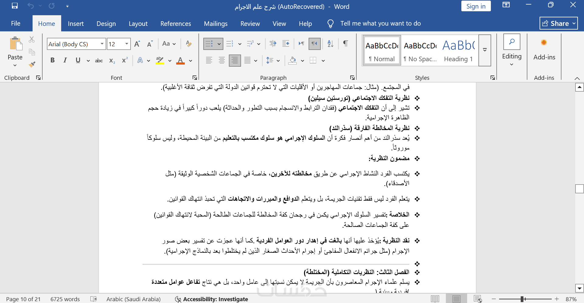Toggle Bold formatting

tap(53, 60)
